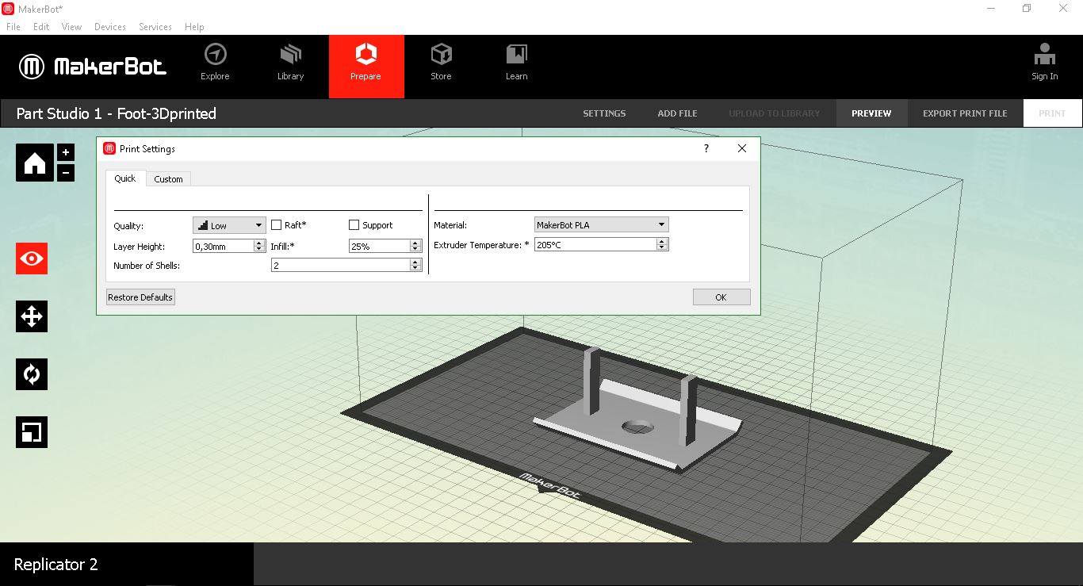Select the Rotate tool

[x=32, y=374]
